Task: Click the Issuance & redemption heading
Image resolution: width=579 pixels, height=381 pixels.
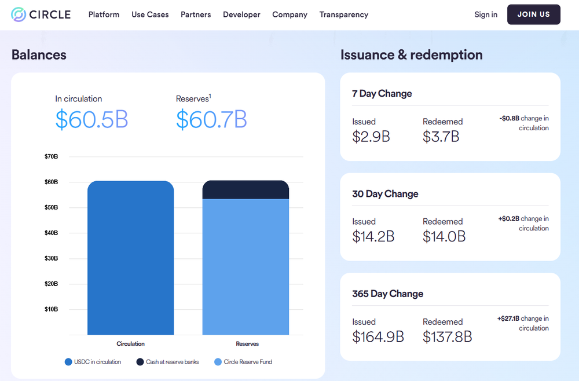Action: (x=411, y=54)
